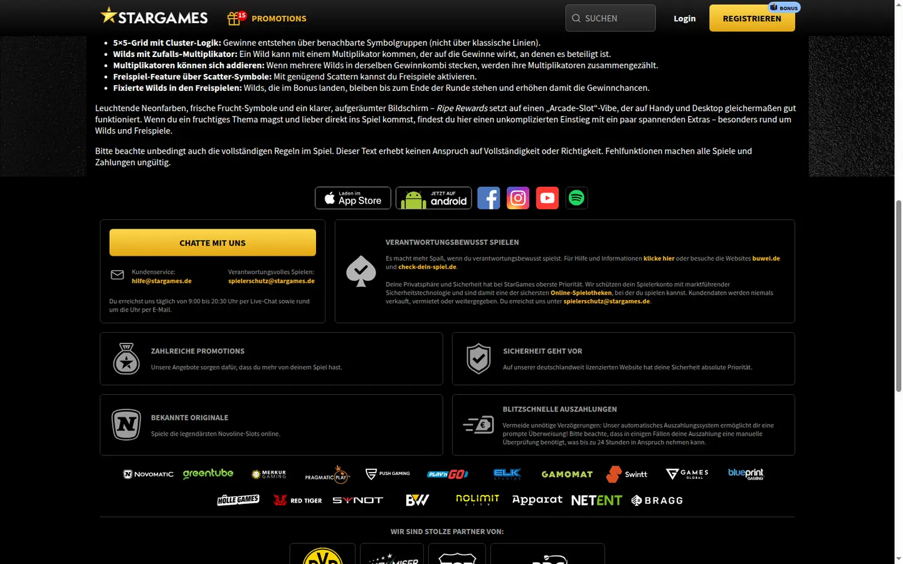The width and height of the screenshot is (903, 564).
Task: Open the Apple App Store badge
Action: pos(353,198)
